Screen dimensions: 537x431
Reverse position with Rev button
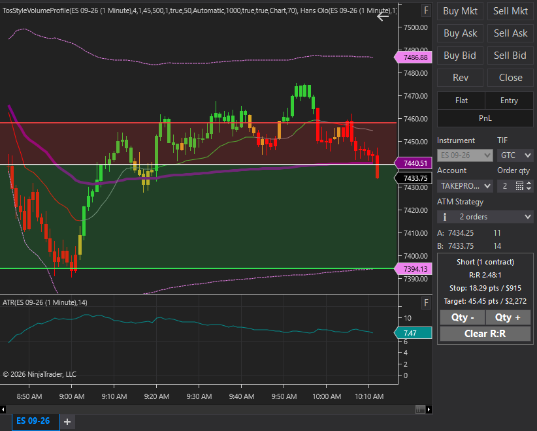coord(460,78)
